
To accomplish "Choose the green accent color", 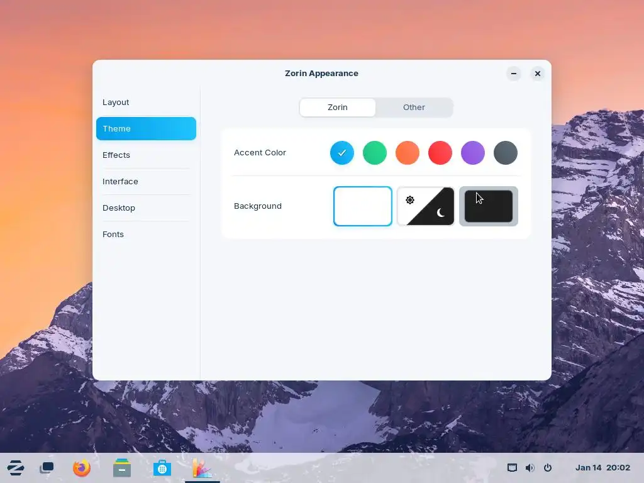I will click(375, 153).
